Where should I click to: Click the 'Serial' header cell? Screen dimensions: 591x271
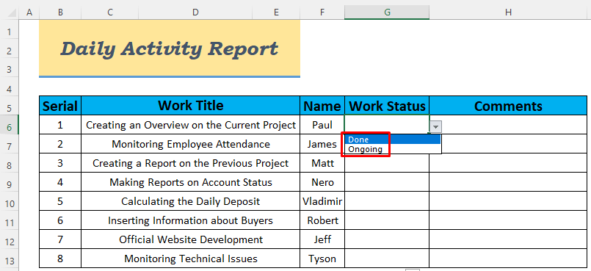(x=60, y=106)
